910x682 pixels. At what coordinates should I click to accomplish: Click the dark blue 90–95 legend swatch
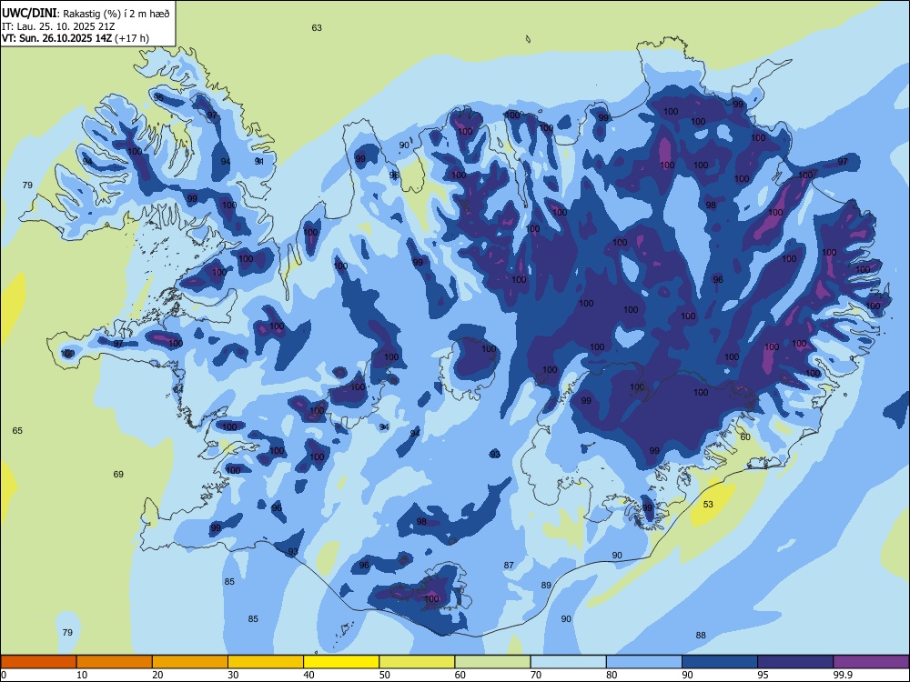tap(720, 662)
